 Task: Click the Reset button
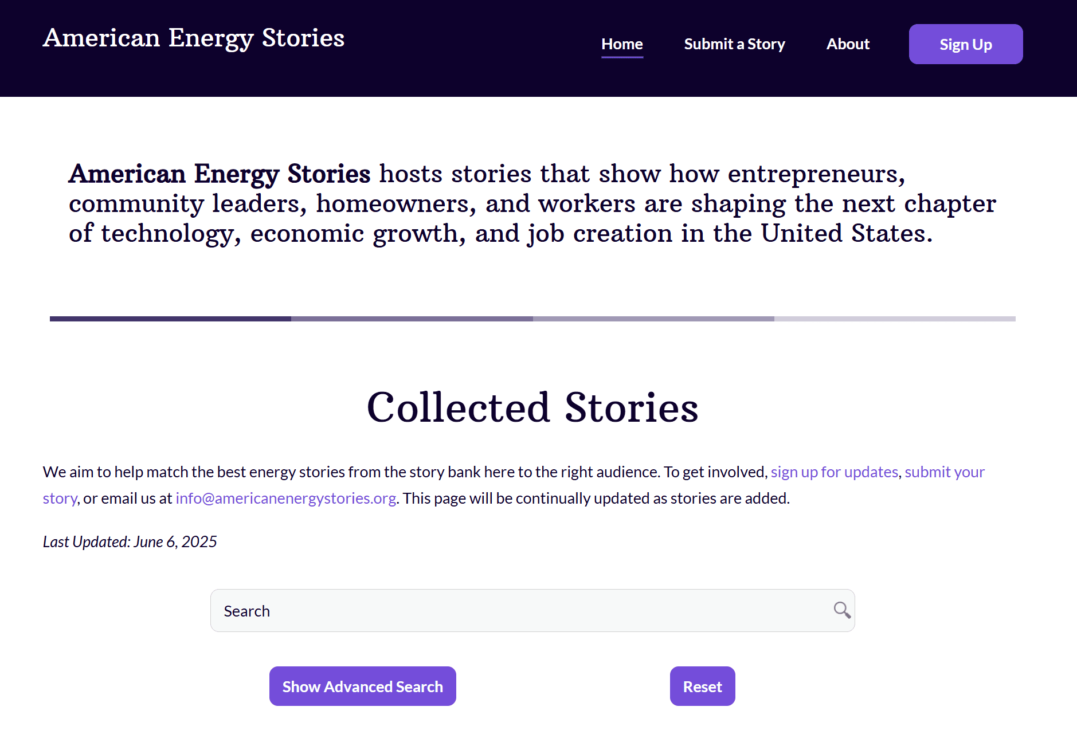point(703,686)
